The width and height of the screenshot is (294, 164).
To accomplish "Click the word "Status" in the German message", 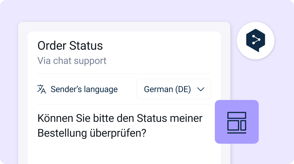I will [152, 118].
